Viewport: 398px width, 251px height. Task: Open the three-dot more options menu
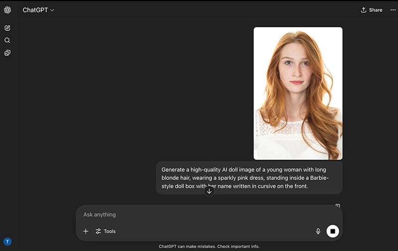pyautogui.click(x=393, y=10)
